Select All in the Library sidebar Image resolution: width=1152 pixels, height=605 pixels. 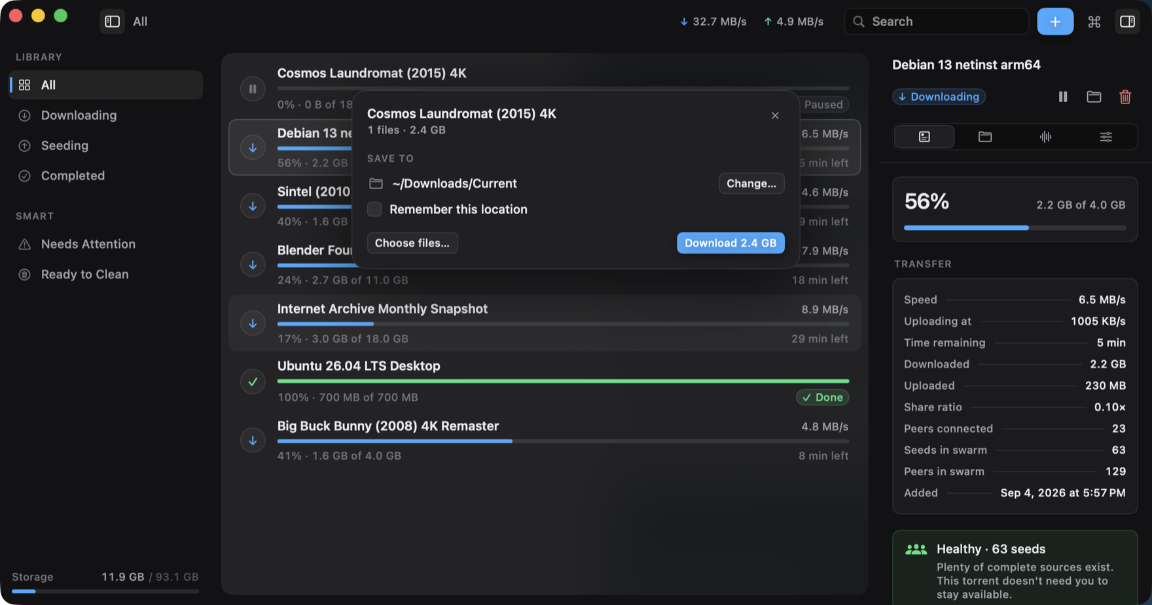click(105, 85)
